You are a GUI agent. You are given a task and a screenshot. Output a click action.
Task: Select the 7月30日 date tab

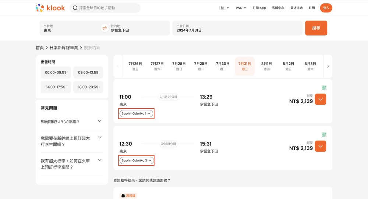click(x=223, y=66)
